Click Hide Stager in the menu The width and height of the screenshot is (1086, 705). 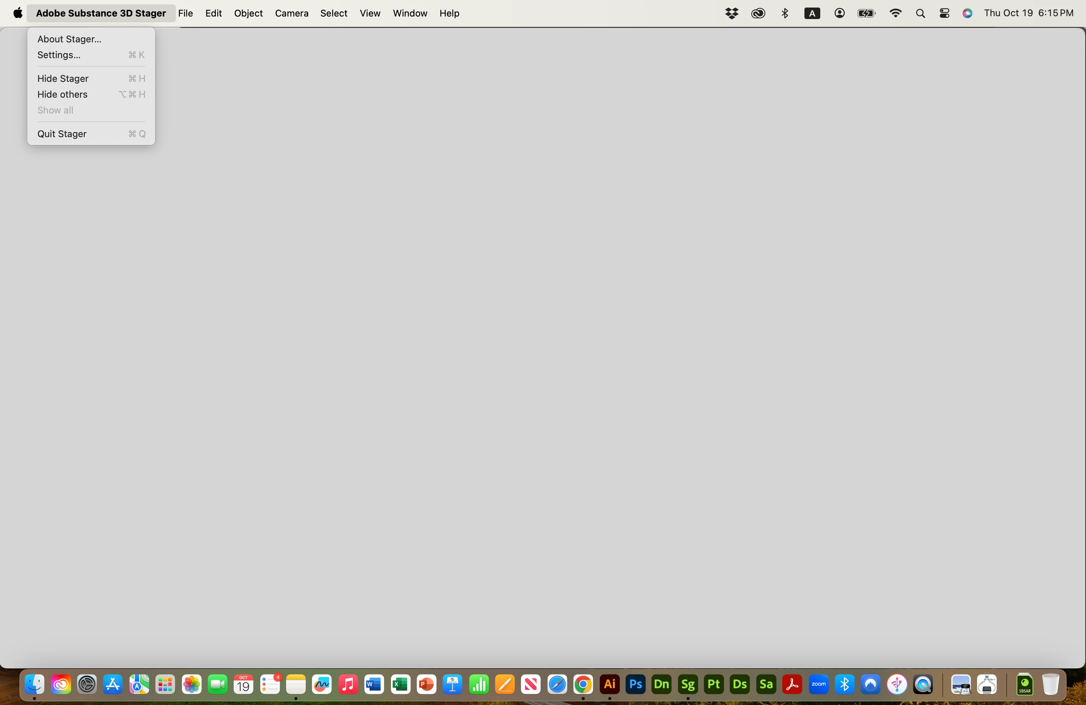click(x=63, y=79)
